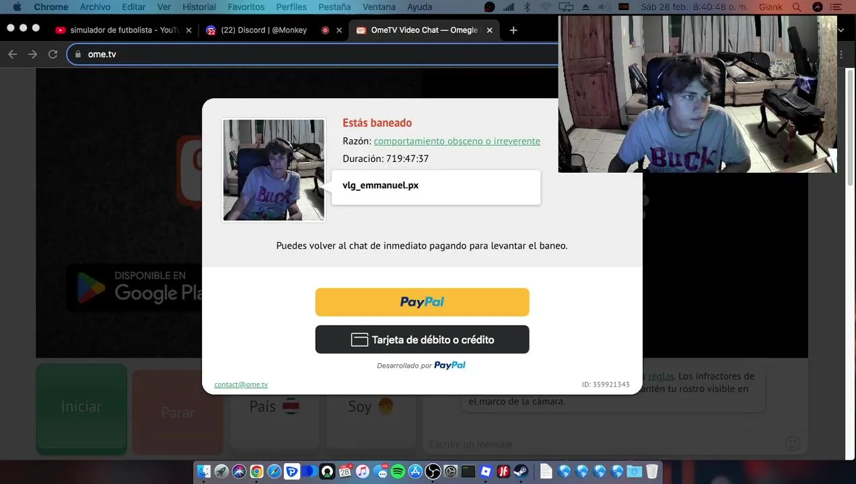Pay with the yellow PayPal button
Viewport: 856px width, 484px height.
point(422,302)
